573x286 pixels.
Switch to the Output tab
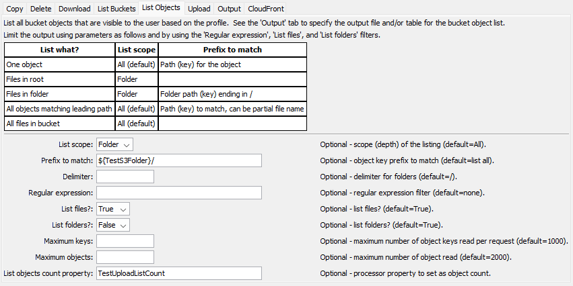pos(230,9)
